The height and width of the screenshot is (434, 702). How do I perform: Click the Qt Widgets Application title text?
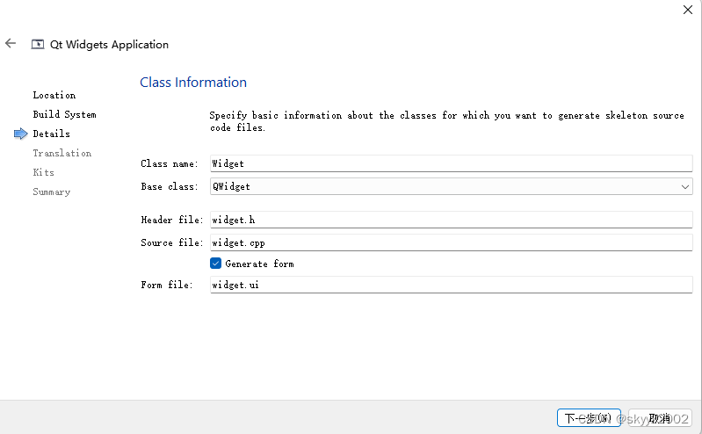click(x=109, y=44)
